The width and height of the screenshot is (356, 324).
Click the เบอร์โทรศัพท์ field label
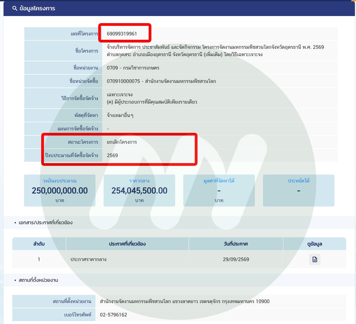pyautogui.click(x=78, y=315)
